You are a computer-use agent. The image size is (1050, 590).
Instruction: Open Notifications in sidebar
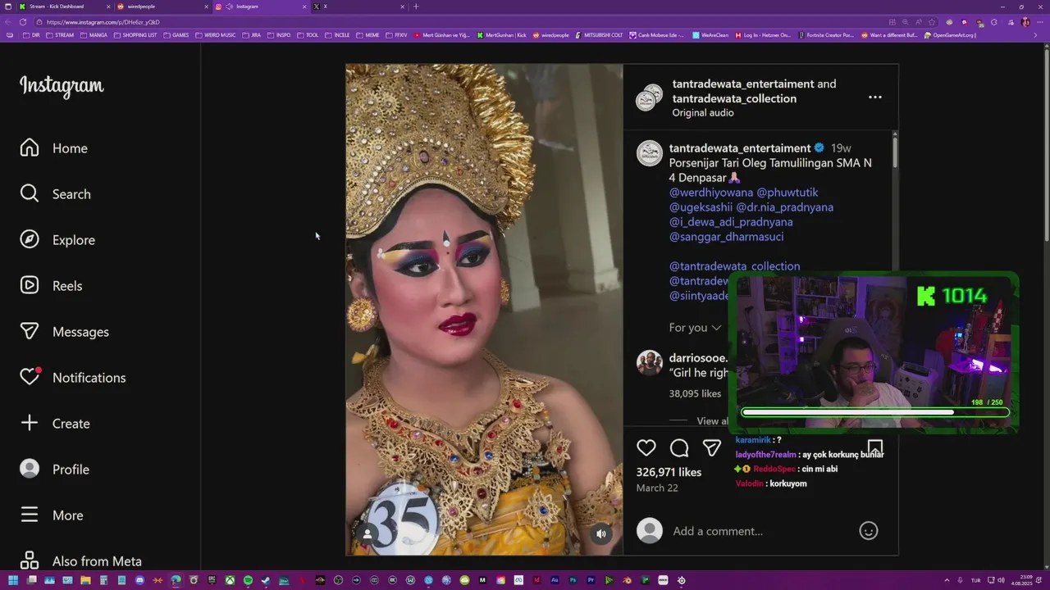coord(72,378)
